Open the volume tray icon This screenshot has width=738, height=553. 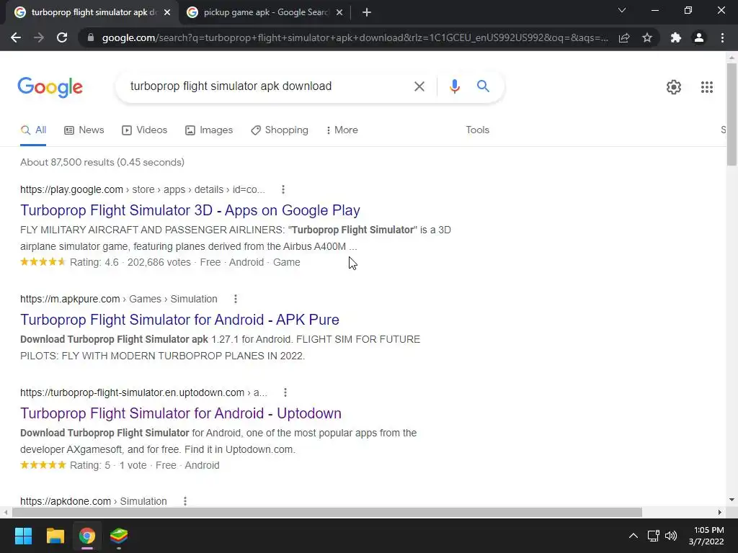671,536
